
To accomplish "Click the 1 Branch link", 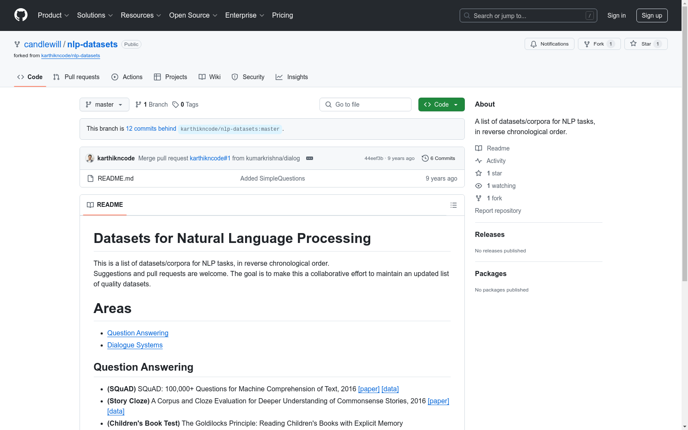I will [151, 104].
